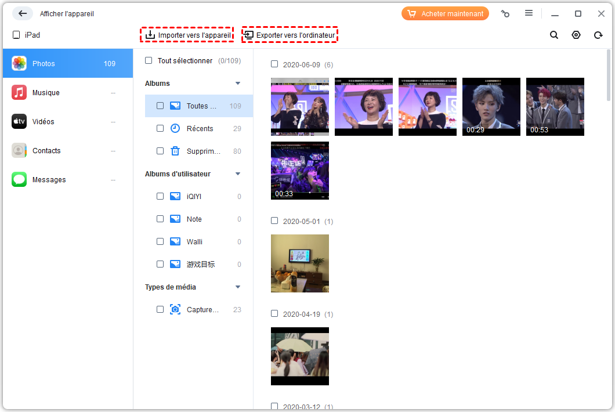The width and height of the screenshot is (615, 412).
Task: Check the Tout sélectionner checkbox
Action: pyautogui.click(x=149, y=61)
